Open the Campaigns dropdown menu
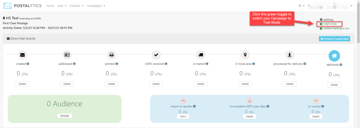Screen dimensions: 360x128 96,6
